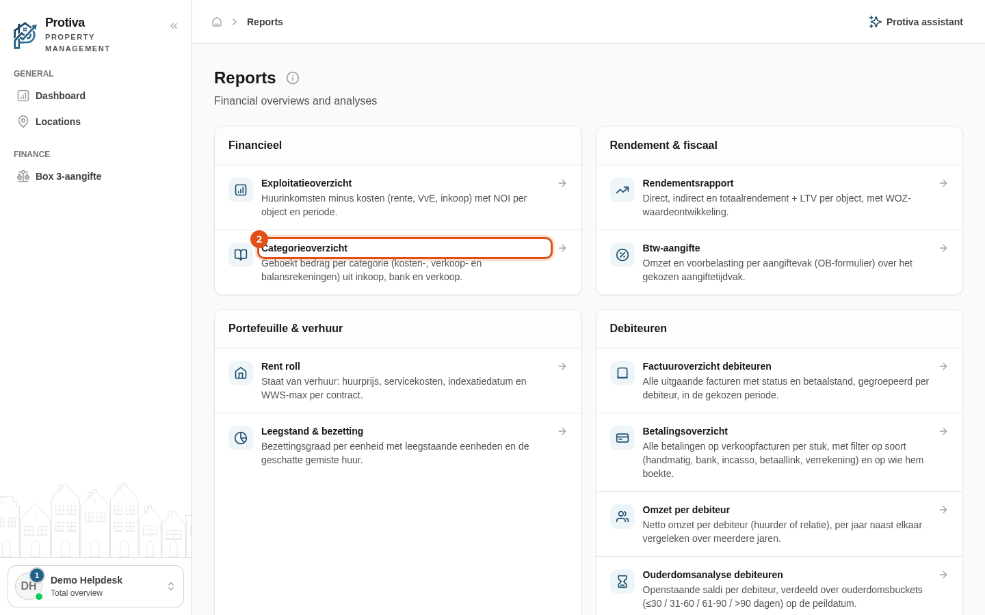Click the Leegstand & bezetting pie icon
This screenshot has width=985, height=615.
(241, 438)
